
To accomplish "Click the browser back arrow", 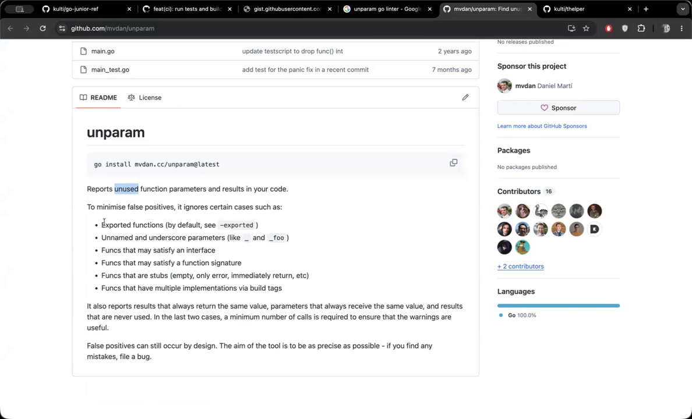I will pos(10,29).
